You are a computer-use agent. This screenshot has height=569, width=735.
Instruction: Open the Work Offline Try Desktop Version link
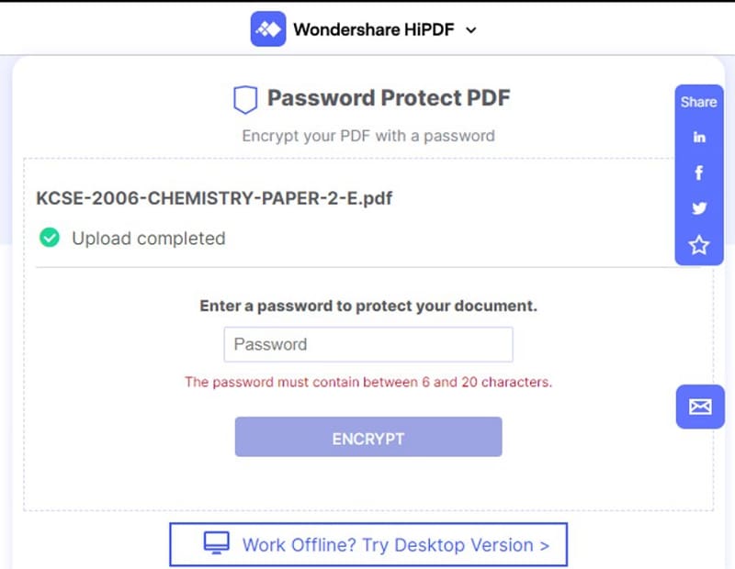395,545
